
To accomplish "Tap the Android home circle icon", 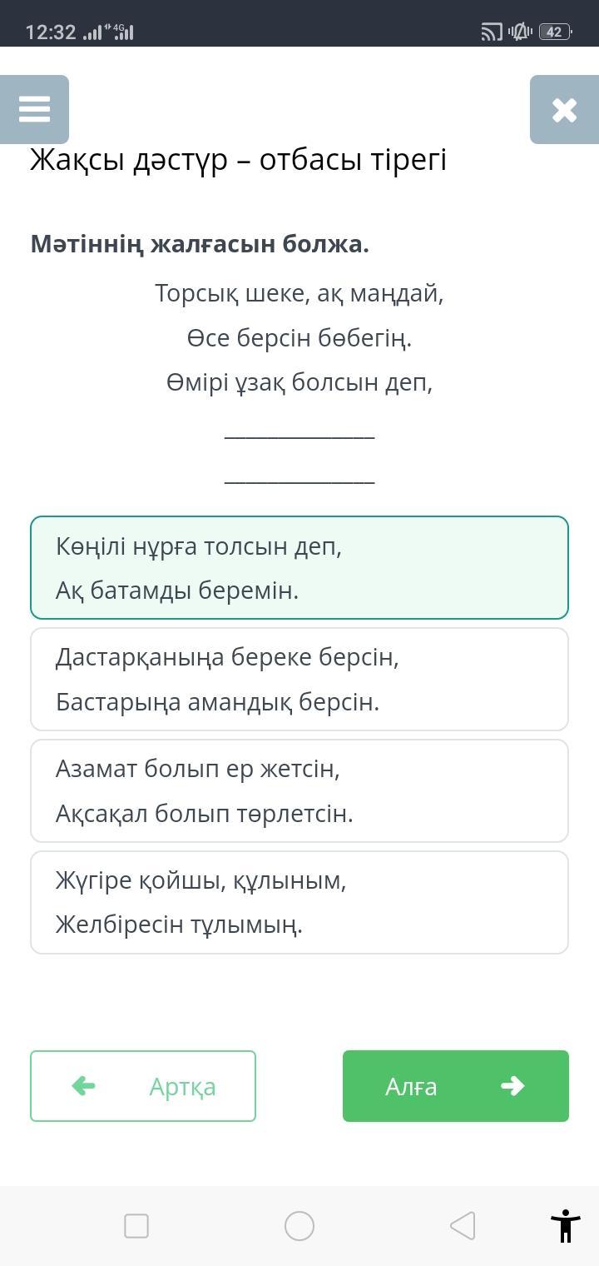I will click(299, 1226).
